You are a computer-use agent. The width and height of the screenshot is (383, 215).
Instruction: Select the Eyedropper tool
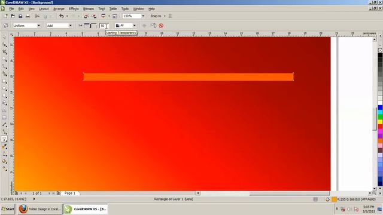4,146
